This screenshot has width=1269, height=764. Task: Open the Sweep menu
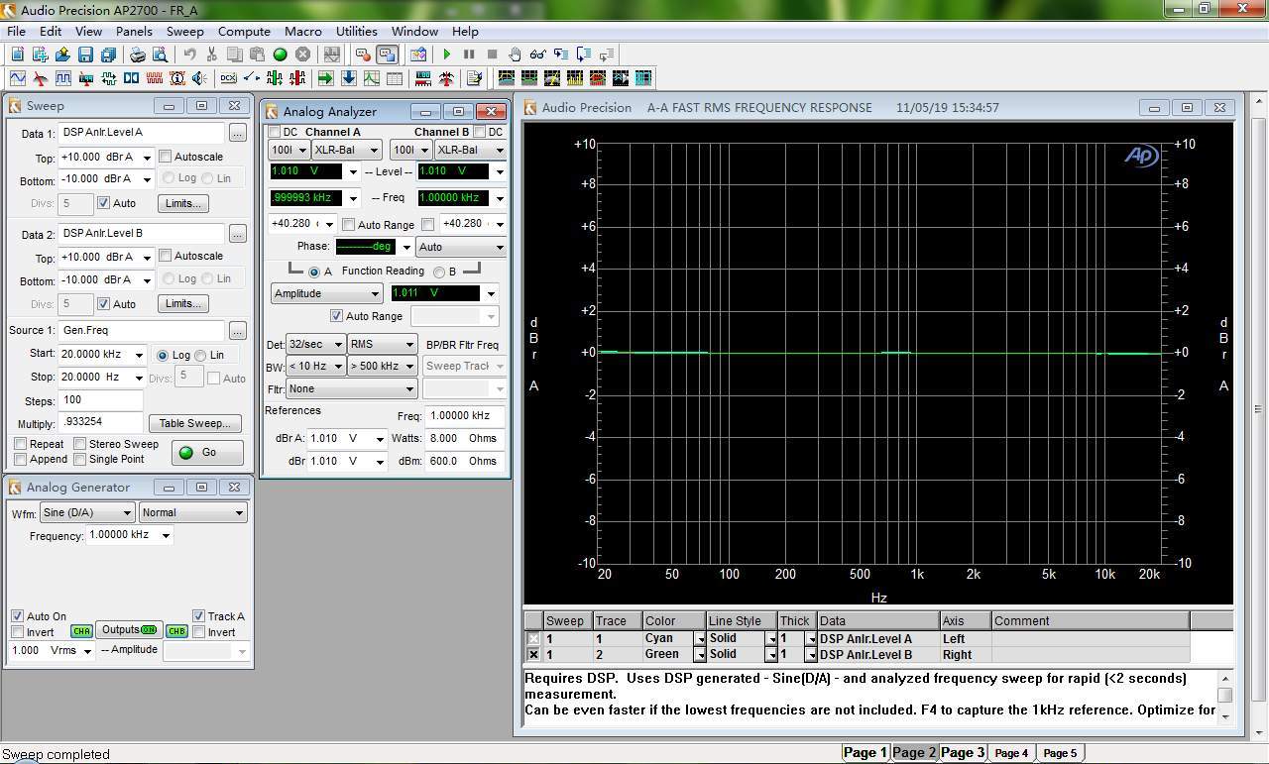tap(185, 32)
